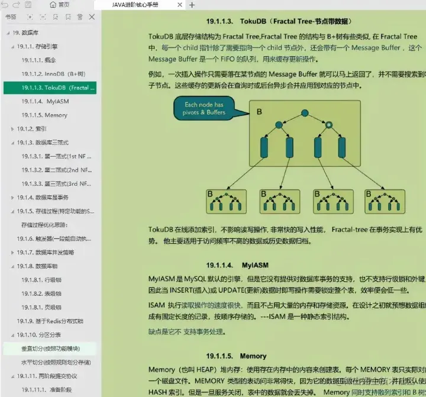Jump to 19.1.8.1. 页级锁
The image size is (426, 397).
(x=41, y=307)
